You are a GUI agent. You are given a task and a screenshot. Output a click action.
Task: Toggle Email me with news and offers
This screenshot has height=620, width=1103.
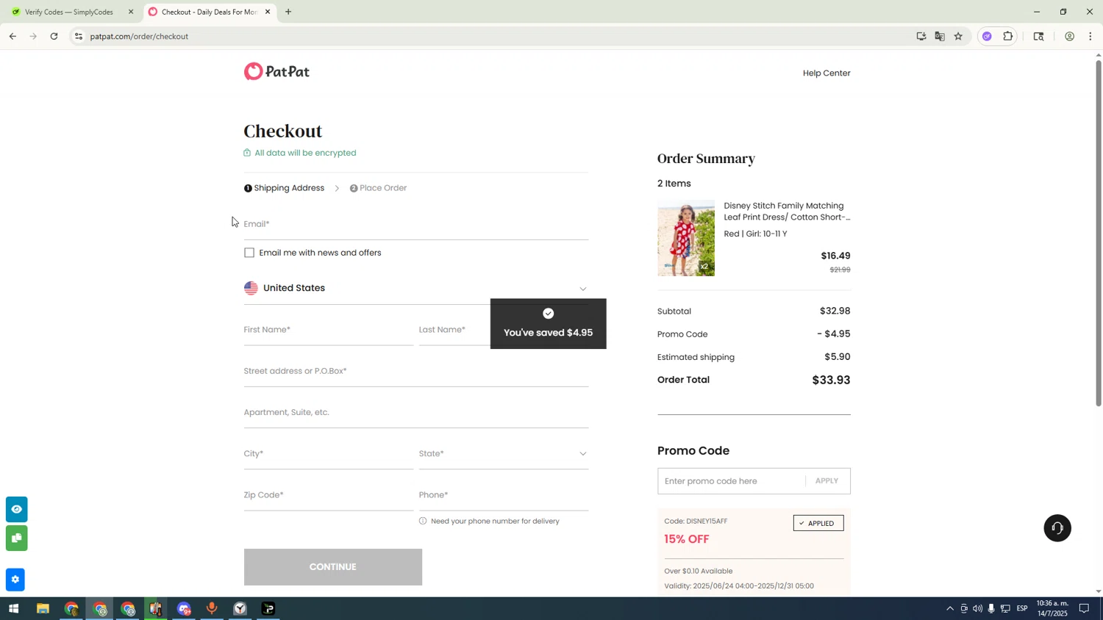pos(249,253)
